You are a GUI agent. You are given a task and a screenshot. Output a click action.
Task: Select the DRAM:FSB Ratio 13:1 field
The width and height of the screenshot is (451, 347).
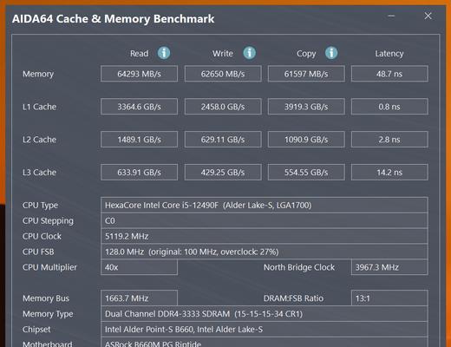point(389,298)
